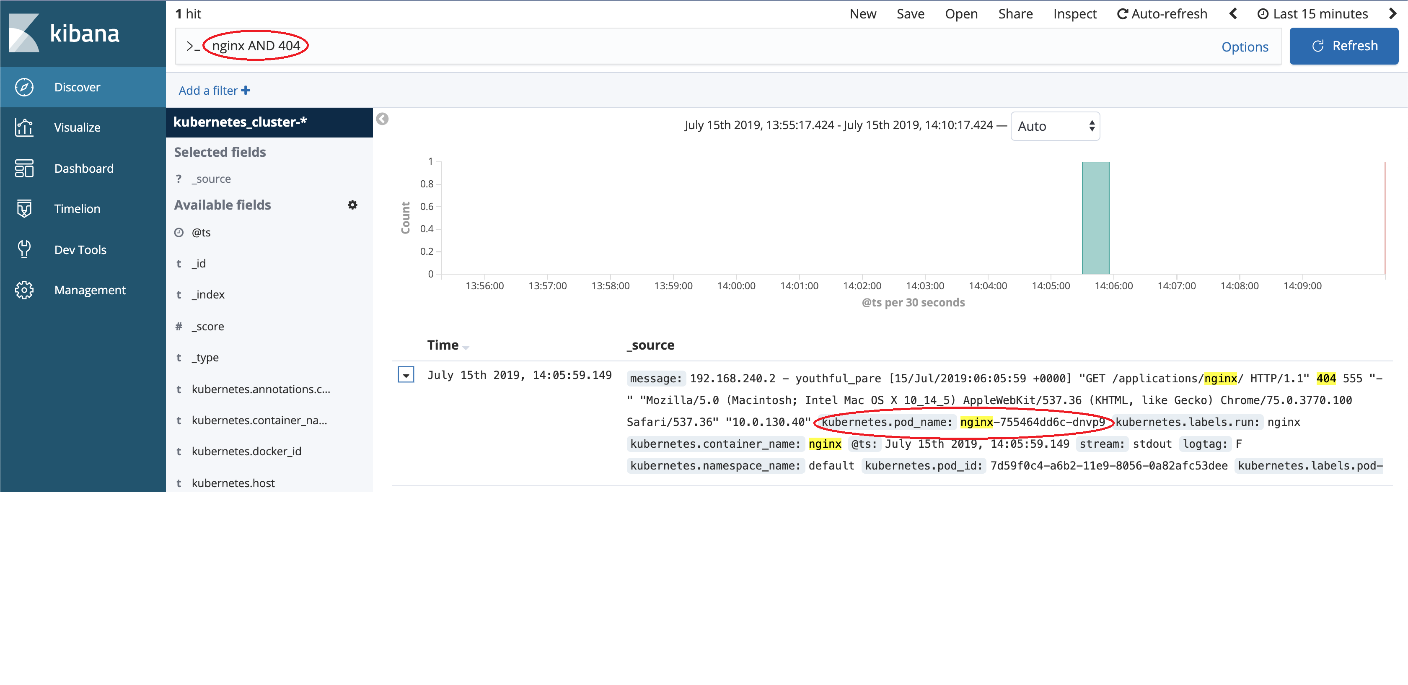
Task: Toggle the Auto-refresh setting
Action: coord(1162,14)
